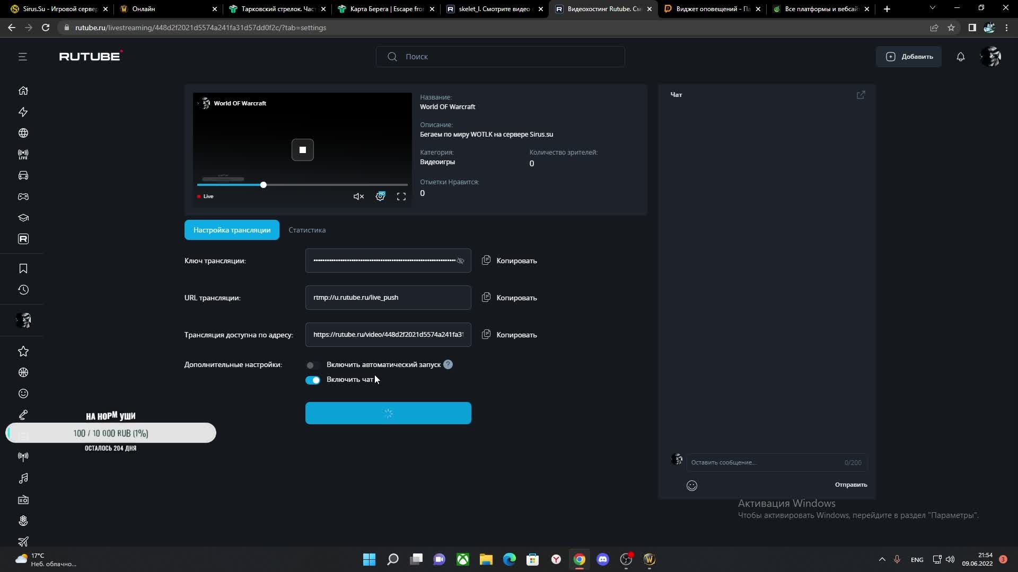Open the microphone category in sidebar

coord(23,415)
